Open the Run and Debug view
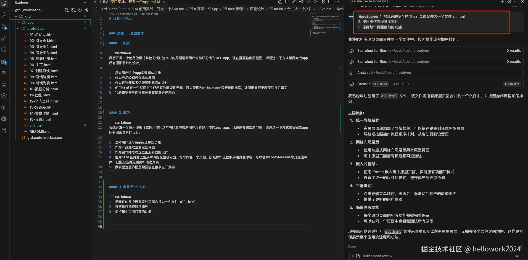This screenshot has height=260, width=528. coord(4,38)
